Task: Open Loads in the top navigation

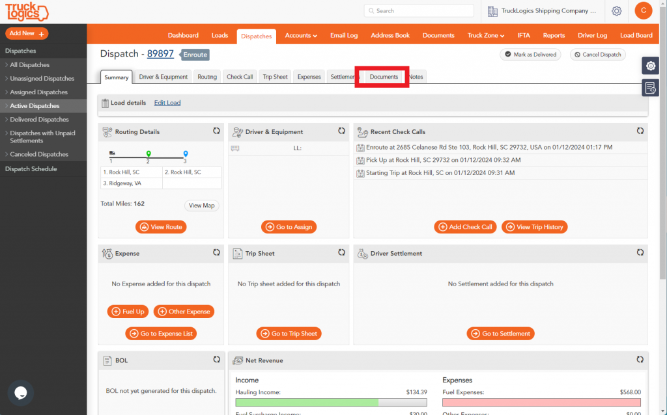Action: (x=220, y=36)
